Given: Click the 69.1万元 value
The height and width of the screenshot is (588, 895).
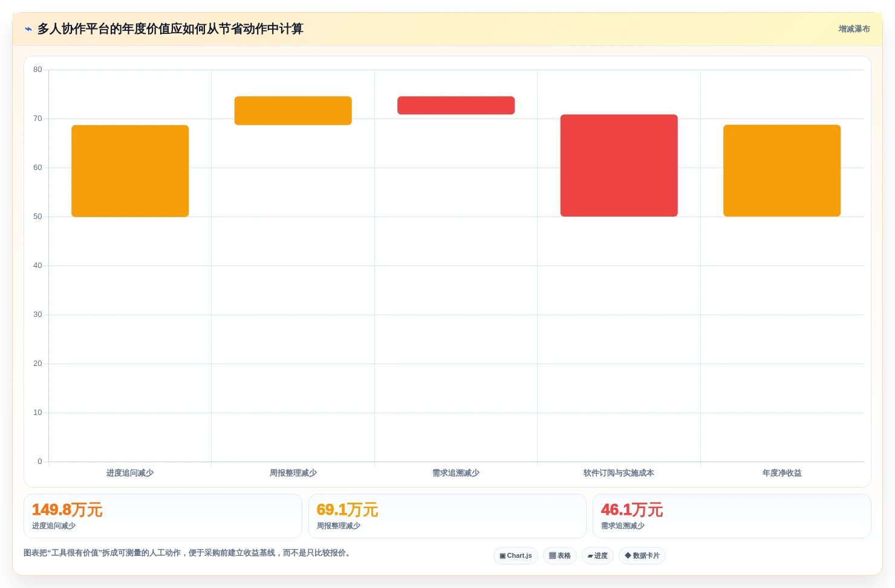Looking at the screenshot, I should (348, 510).
